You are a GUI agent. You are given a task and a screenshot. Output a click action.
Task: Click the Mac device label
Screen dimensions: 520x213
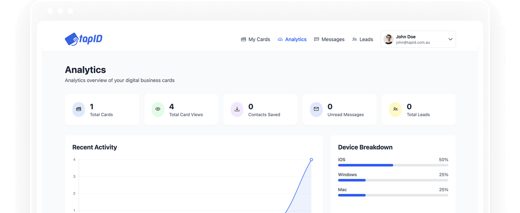pos(342,190)
